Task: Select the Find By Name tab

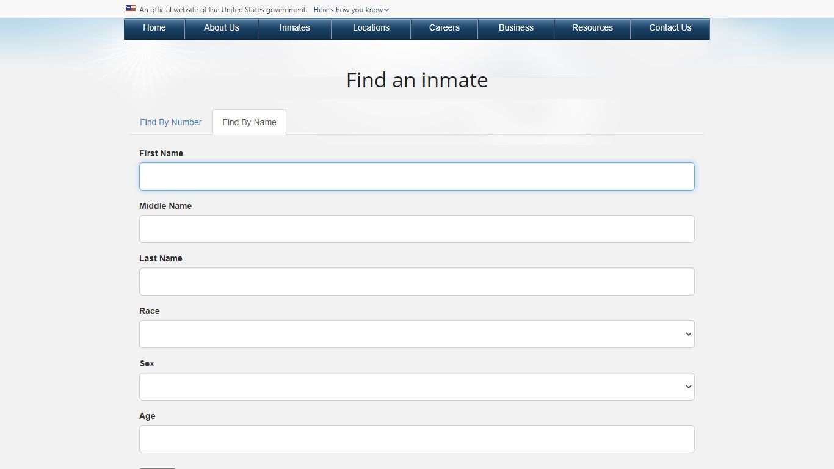Action: 249,122
